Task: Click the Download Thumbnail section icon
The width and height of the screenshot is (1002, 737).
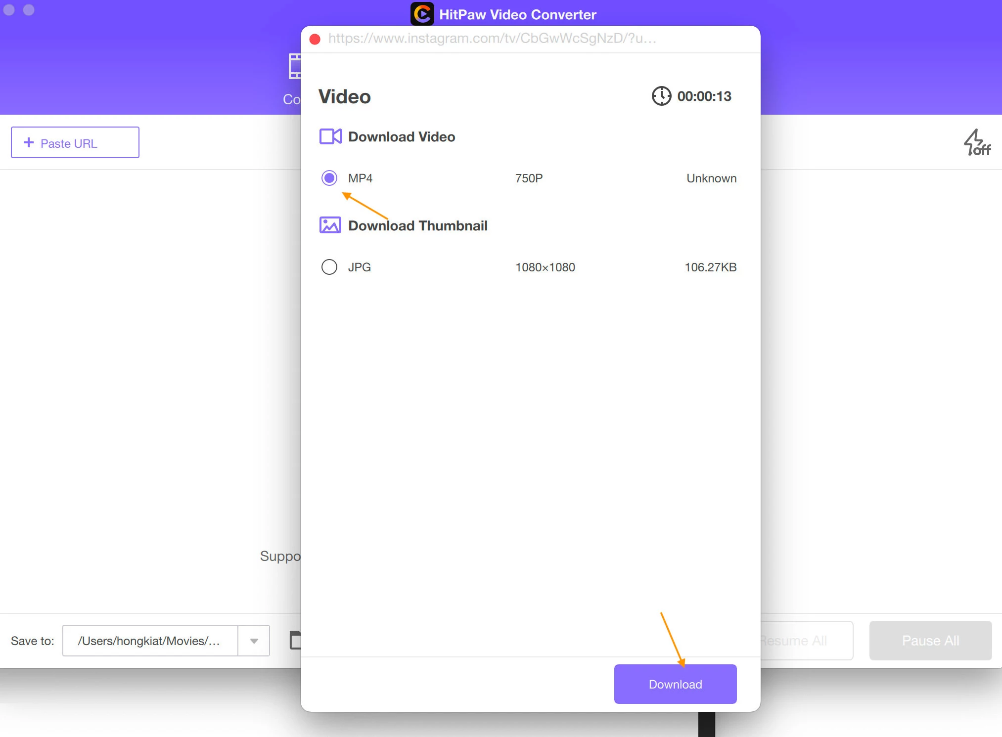Action: coord(329,225)
